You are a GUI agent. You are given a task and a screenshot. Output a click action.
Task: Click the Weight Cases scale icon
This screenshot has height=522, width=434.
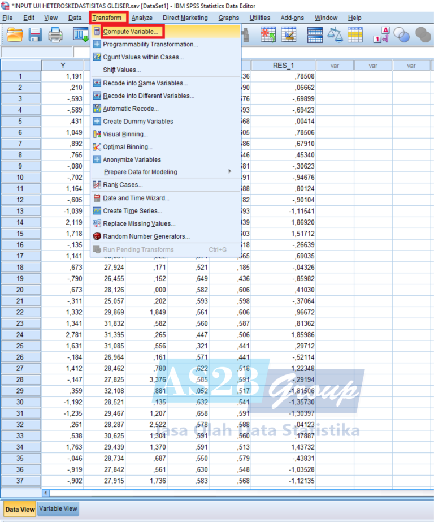(x=335, y=36)
